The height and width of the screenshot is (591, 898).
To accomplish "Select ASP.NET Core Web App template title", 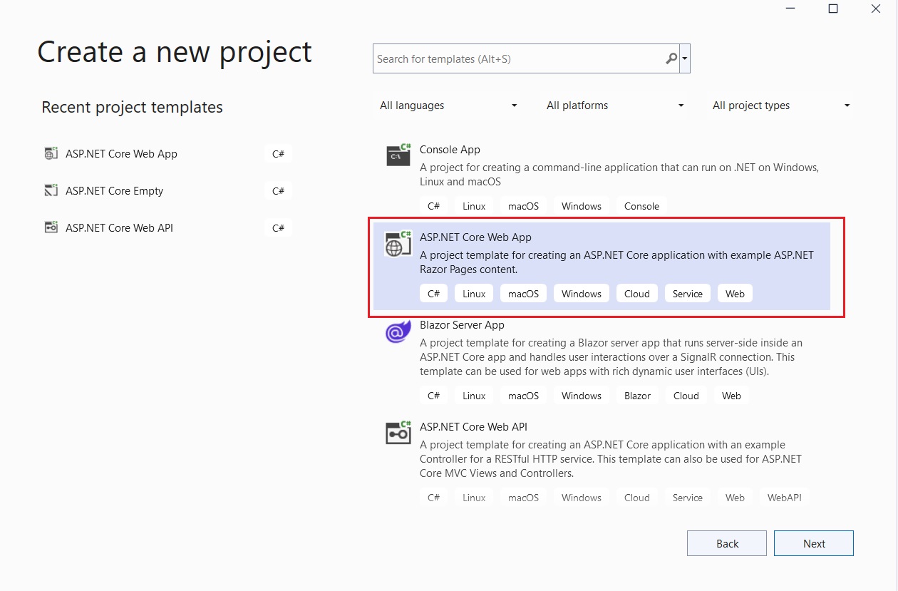I will [475, 237].
